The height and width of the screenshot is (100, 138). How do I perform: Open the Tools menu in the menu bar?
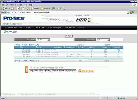[25, 5]
